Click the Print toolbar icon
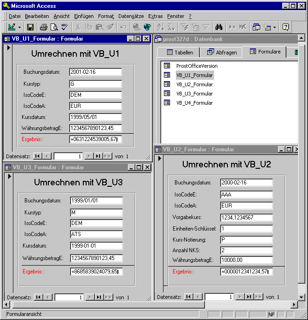 point(43,27)
